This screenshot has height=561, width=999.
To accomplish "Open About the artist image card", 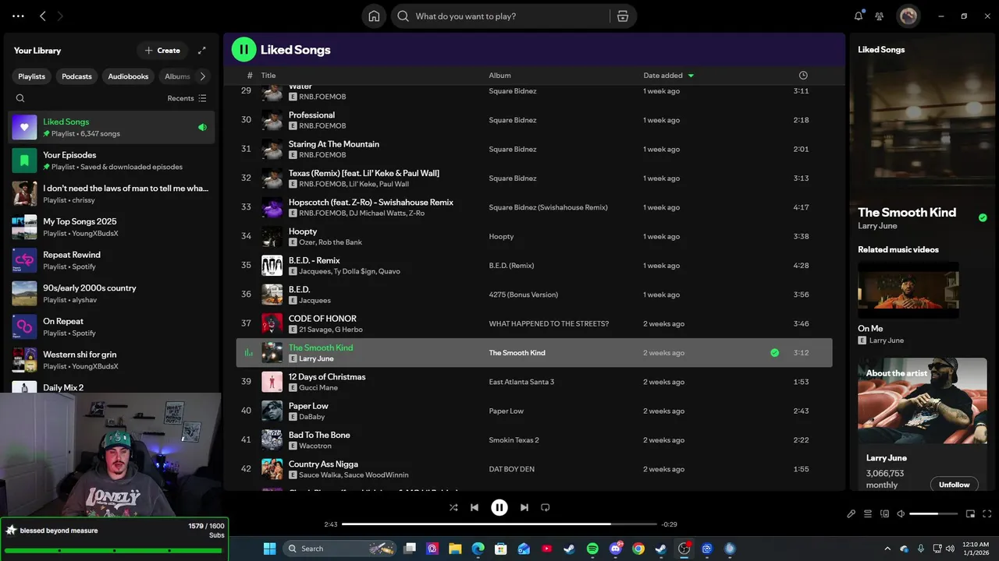I will tap(922, 400).
